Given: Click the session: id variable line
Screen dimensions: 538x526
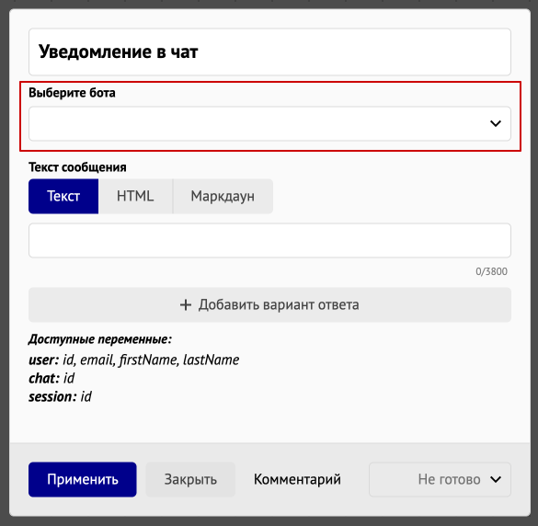Looking at the screenshot, I should (x=60, y=396).
